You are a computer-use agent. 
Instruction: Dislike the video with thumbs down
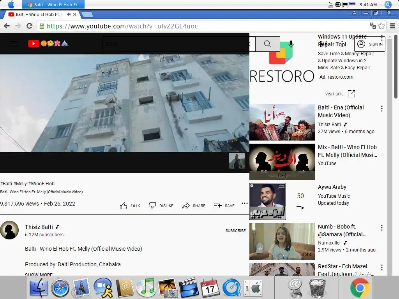(x=152, y=206)
